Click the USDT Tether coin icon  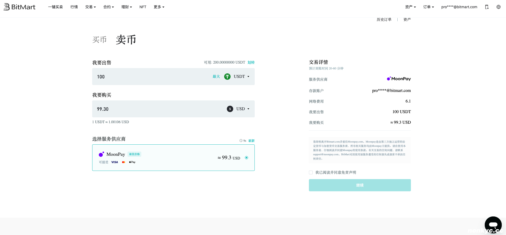tap(227, 77)
